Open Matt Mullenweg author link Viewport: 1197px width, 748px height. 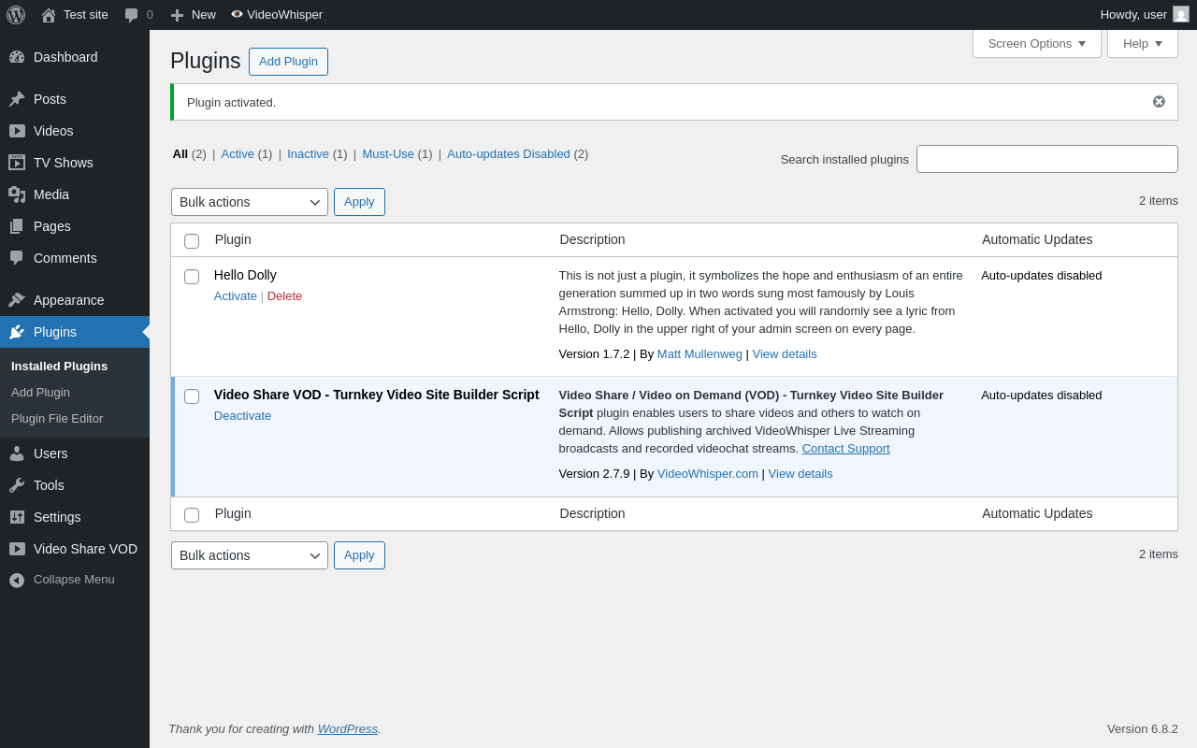tap(699, 354)
